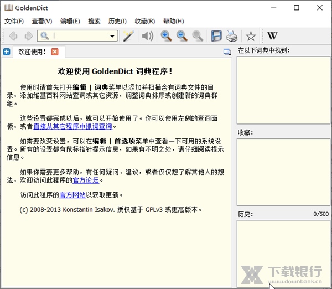Open the 编辑(E) menu
This screenshot has width=332, height=289.
70,22
